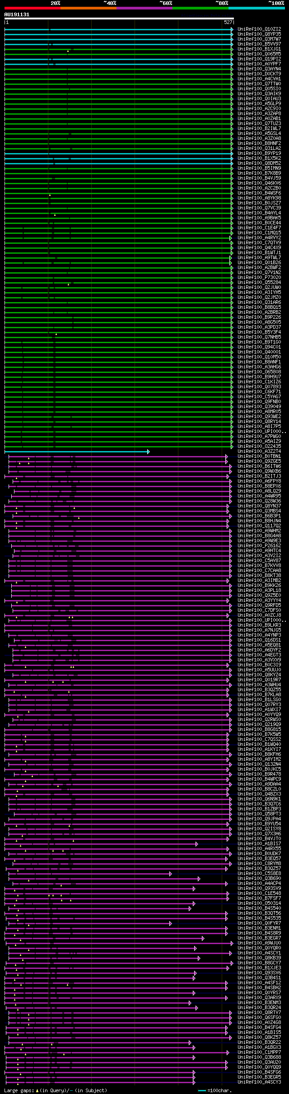Open hit UniRef100_Q8KZ57
289x1094 pixels.
pos(259,1037)
